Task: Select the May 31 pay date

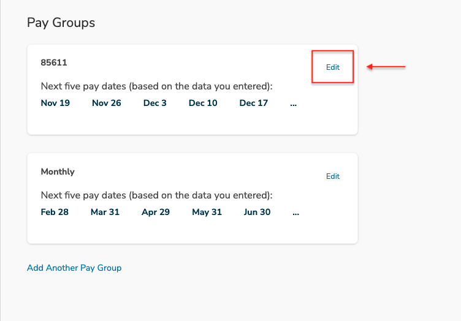Action: 207,212
